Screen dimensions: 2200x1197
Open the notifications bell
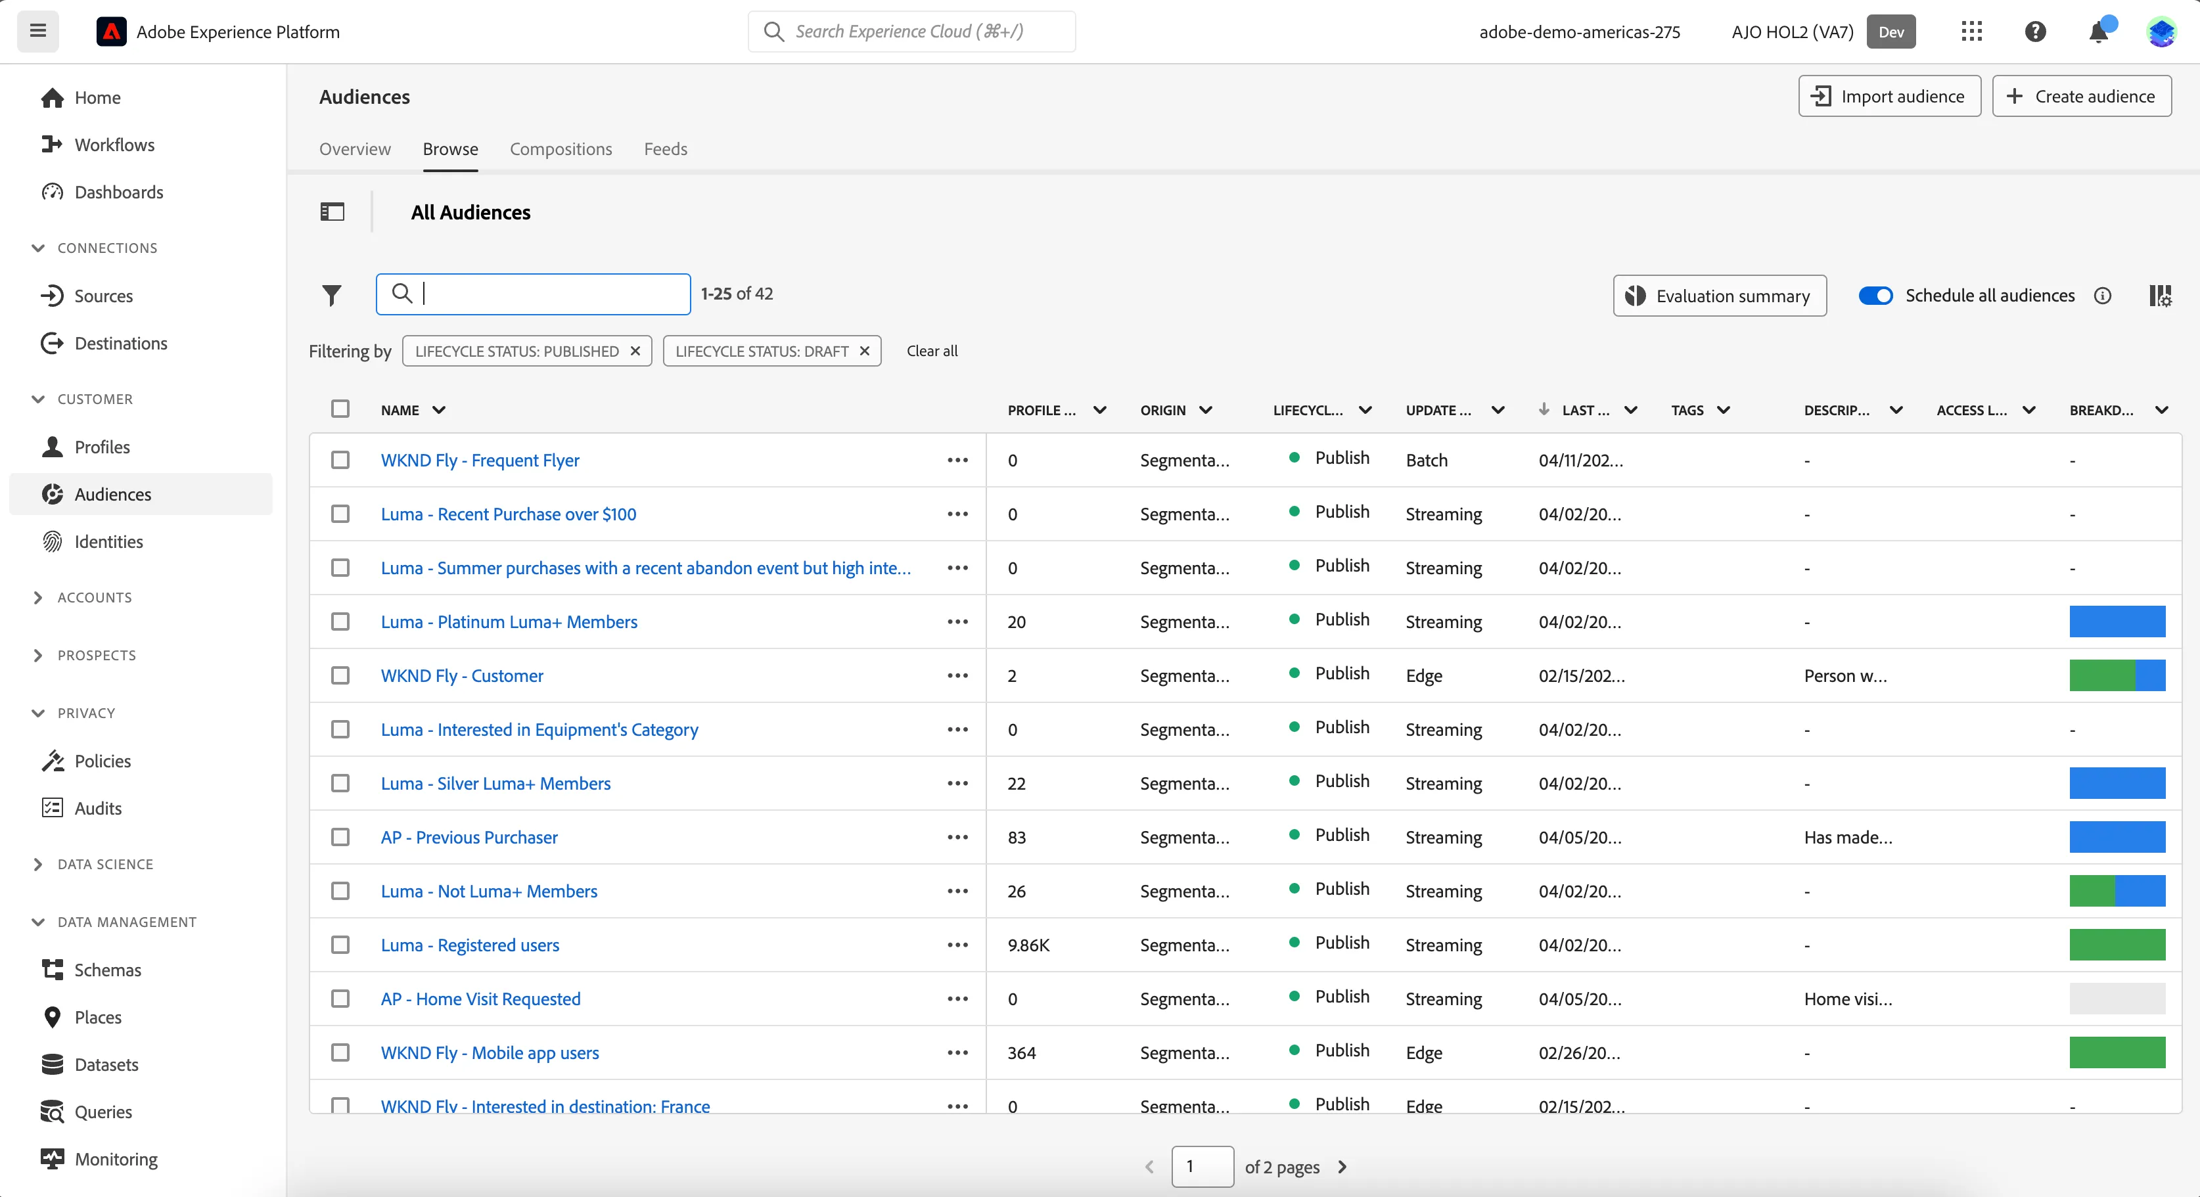pyautogui.click(x=2098, y=32)
